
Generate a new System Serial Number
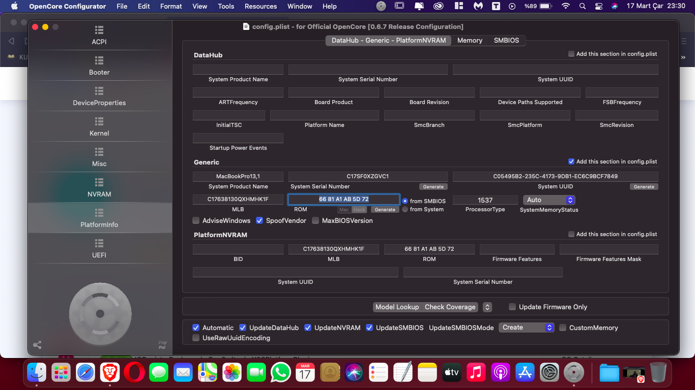pyautogui.click(x=433, y=187)
